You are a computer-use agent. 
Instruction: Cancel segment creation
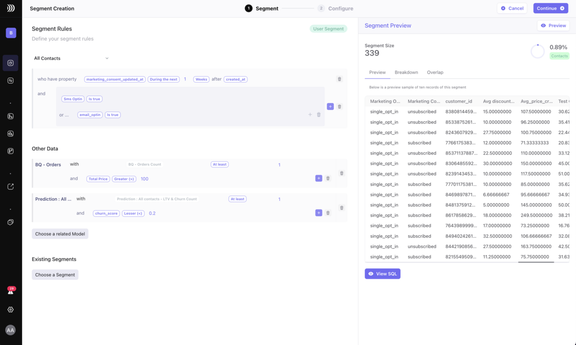tap(512, 8)
